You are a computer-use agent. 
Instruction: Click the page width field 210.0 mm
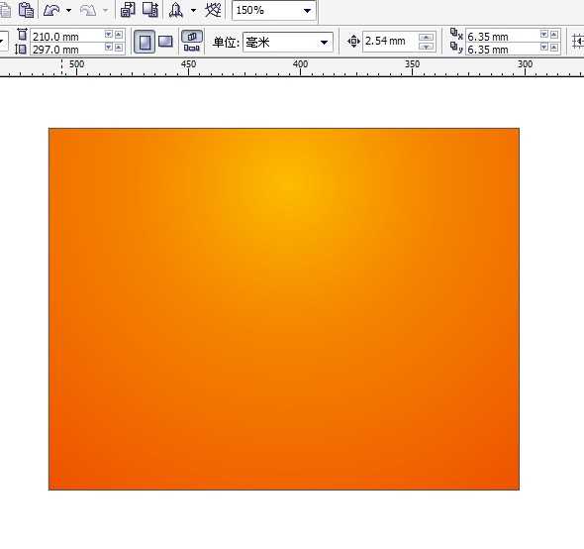click(66, 37)
